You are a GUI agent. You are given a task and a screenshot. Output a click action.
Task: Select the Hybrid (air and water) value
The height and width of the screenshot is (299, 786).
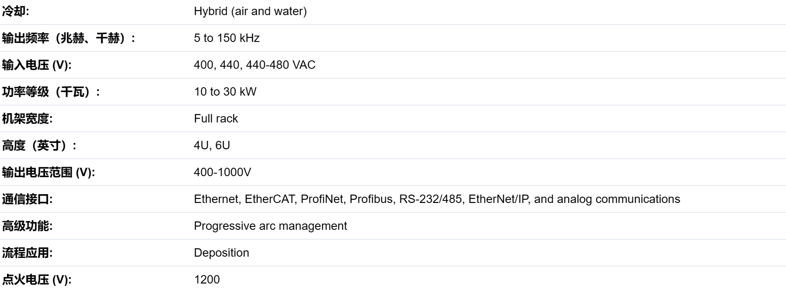[250, 11]
